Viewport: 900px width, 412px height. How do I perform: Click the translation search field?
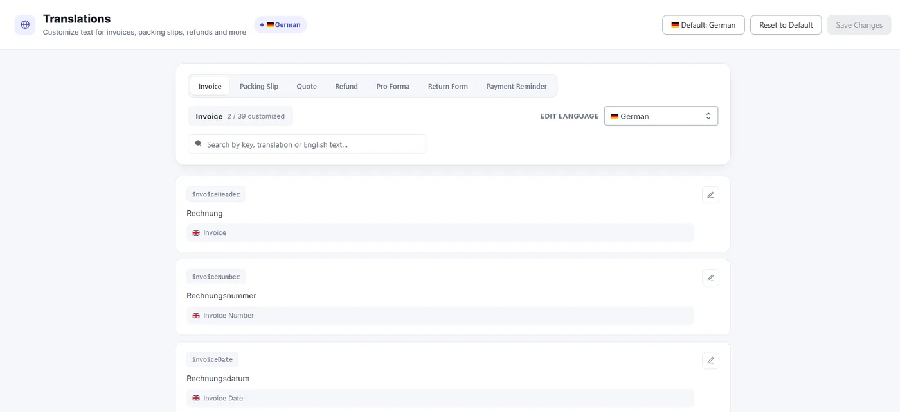tap(307, 144)
